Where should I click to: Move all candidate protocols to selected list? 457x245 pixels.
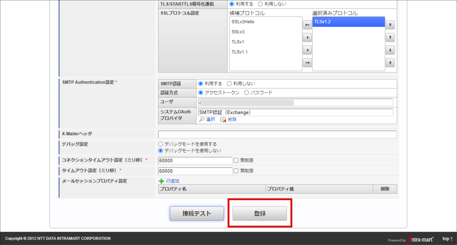pos(307,25)
